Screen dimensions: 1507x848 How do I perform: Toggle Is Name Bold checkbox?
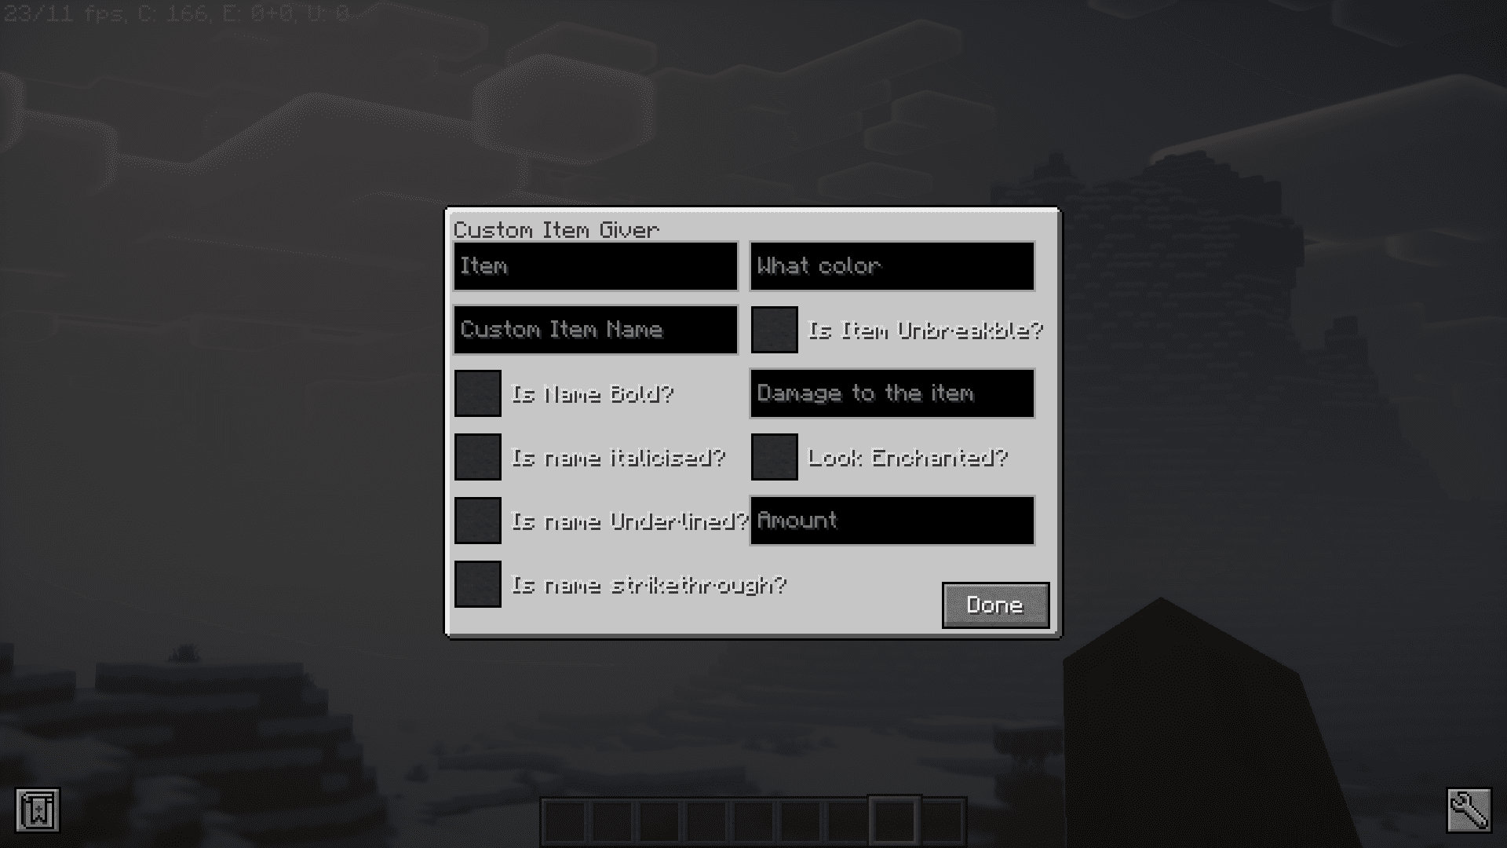coord(477,393)
